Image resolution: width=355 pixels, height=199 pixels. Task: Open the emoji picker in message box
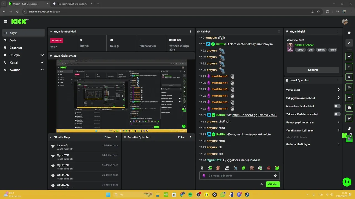(275, 176)
